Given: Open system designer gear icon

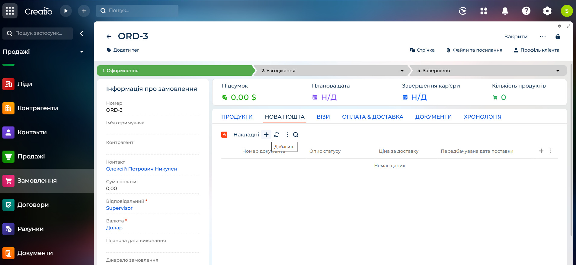Looking at the screenshot, I should coord(547,11).
